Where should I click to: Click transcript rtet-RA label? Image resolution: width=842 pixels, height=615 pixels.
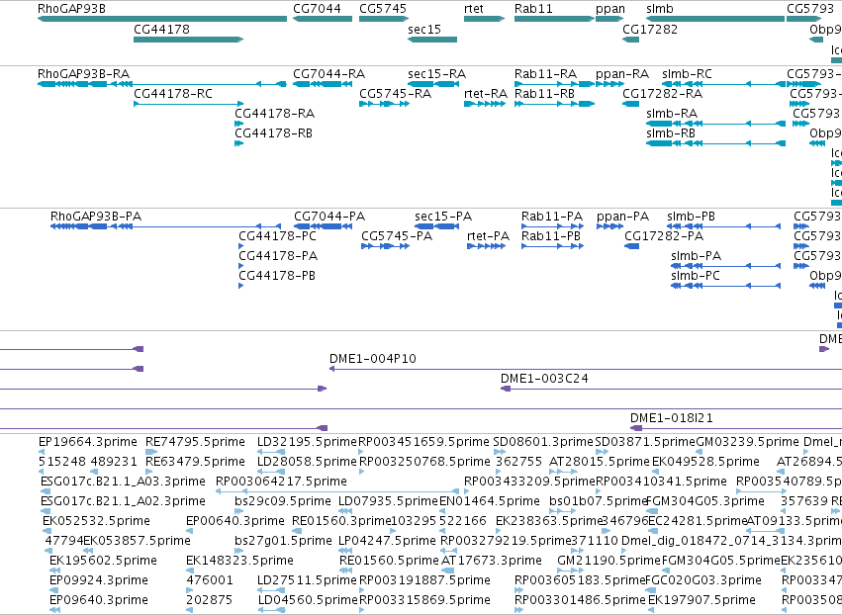[x=486, y=93]
